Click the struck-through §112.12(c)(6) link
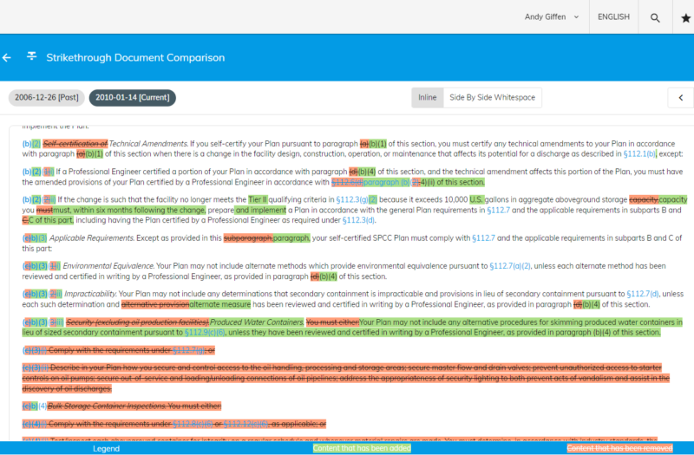The width and height of the screenshot is (694, 455). pos(246,424)
